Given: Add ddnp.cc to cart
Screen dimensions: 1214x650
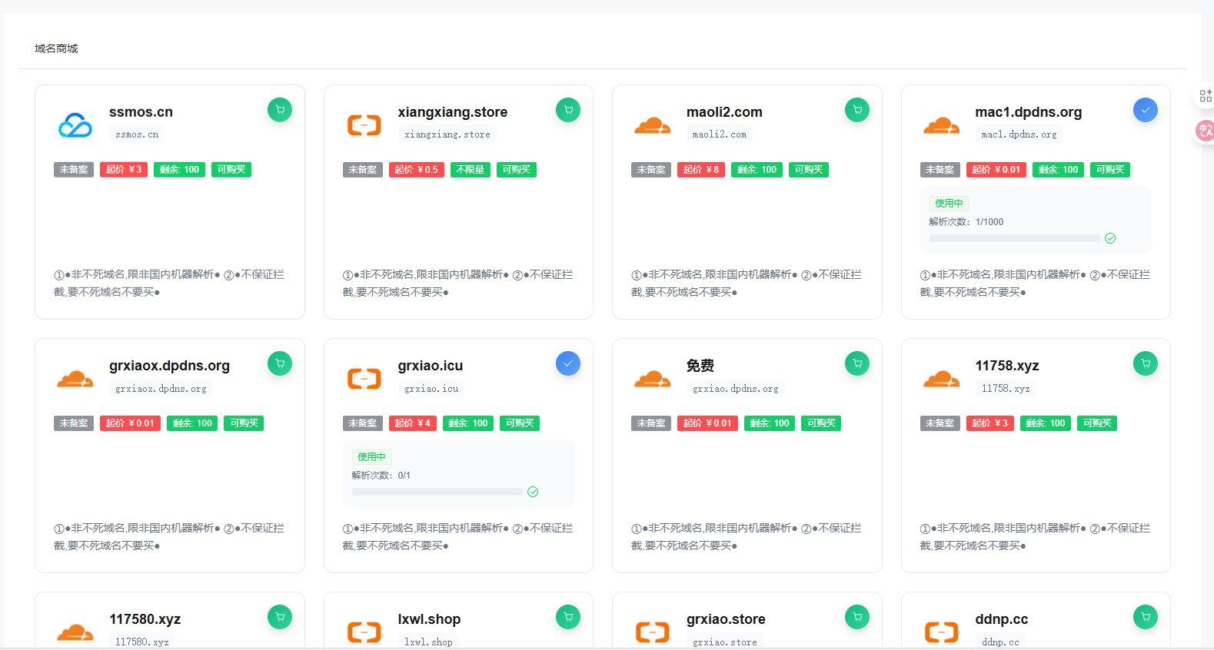Looking at the screenshot, I should point(1145,616).
